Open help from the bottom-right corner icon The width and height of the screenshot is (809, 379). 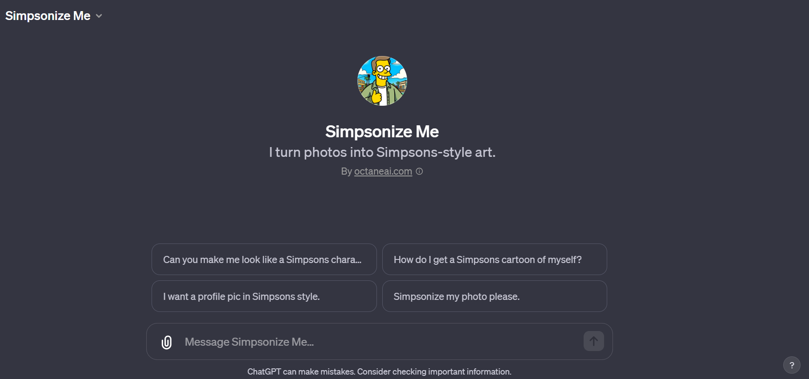coord(791,365)
